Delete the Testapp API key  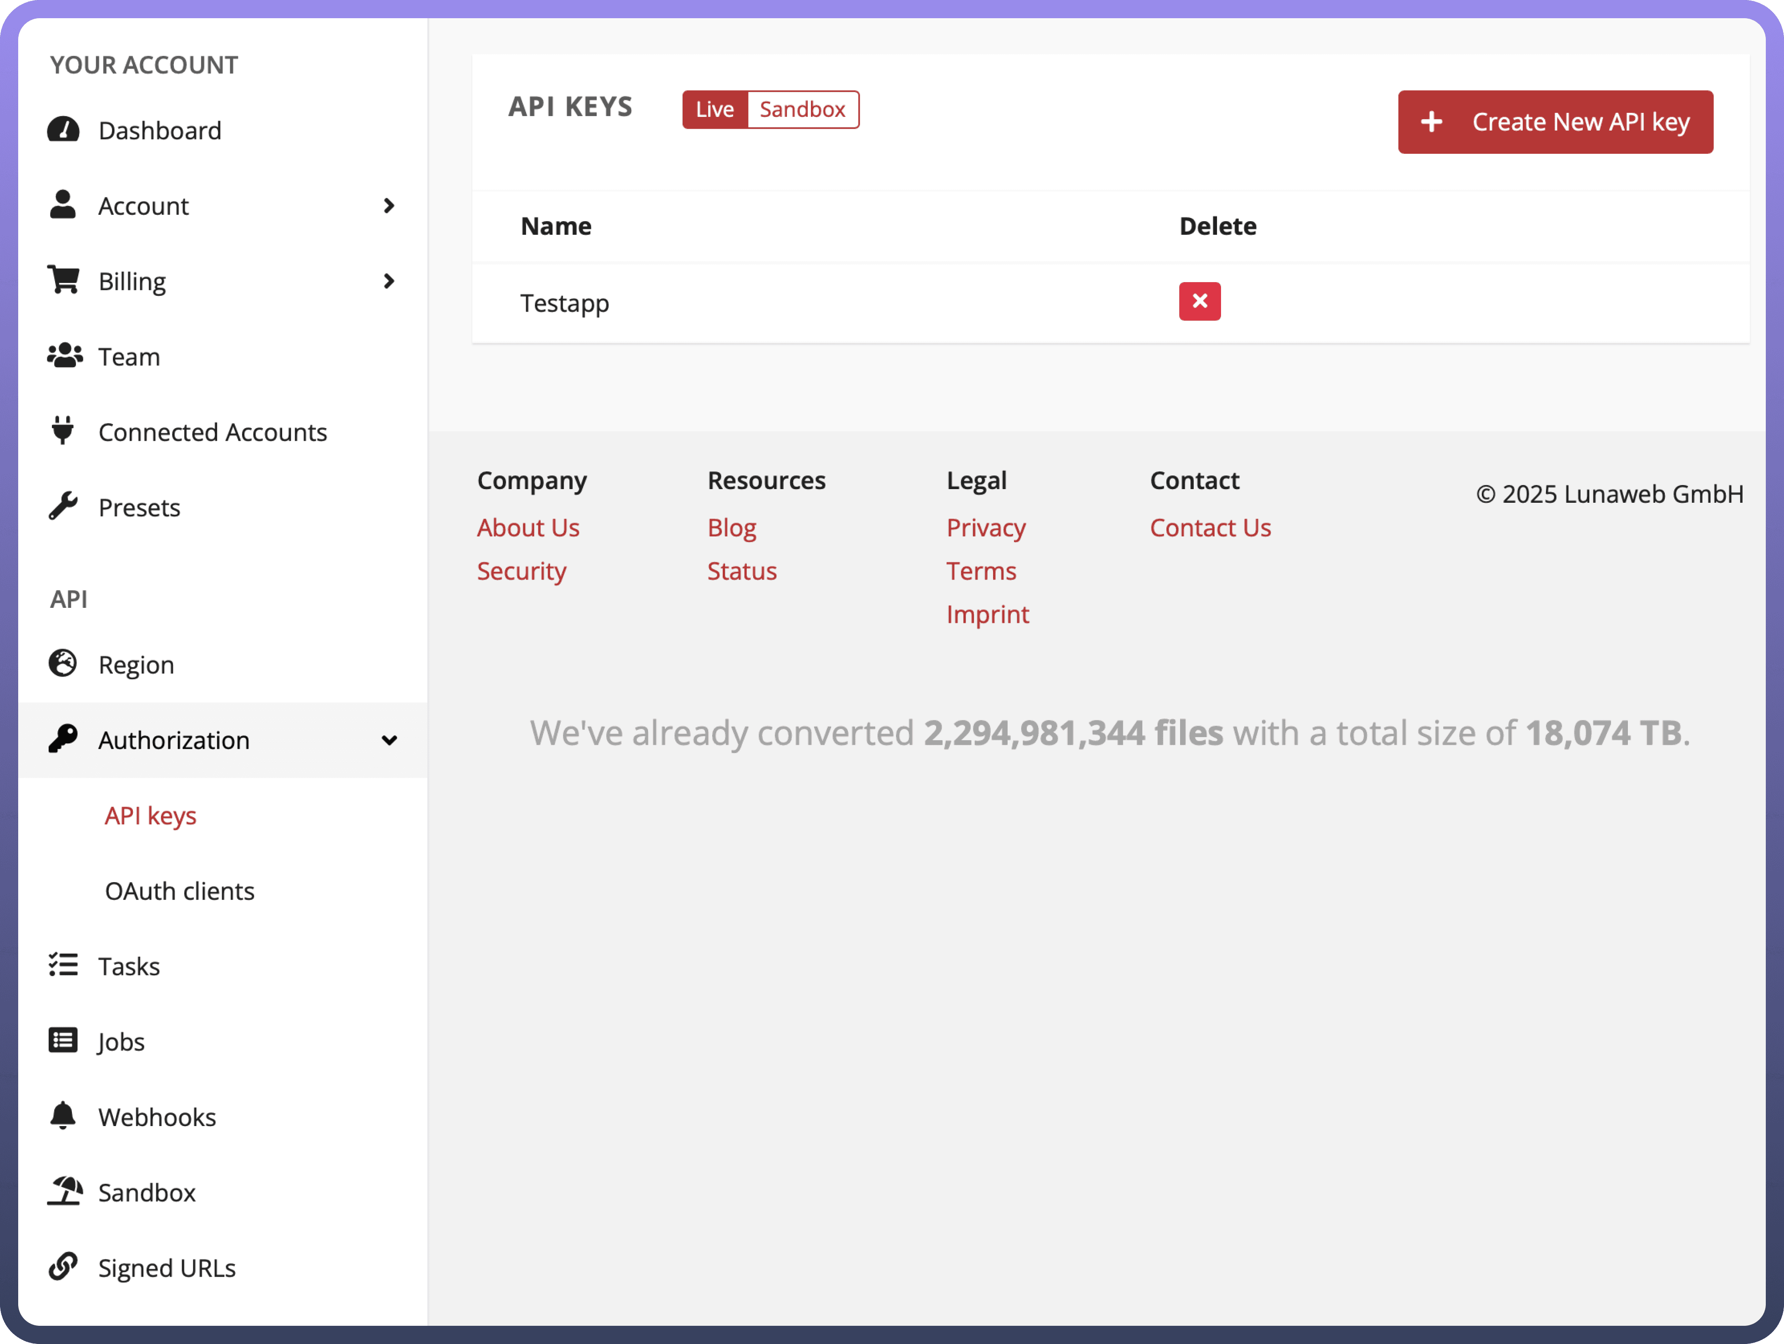[1199, 302]
